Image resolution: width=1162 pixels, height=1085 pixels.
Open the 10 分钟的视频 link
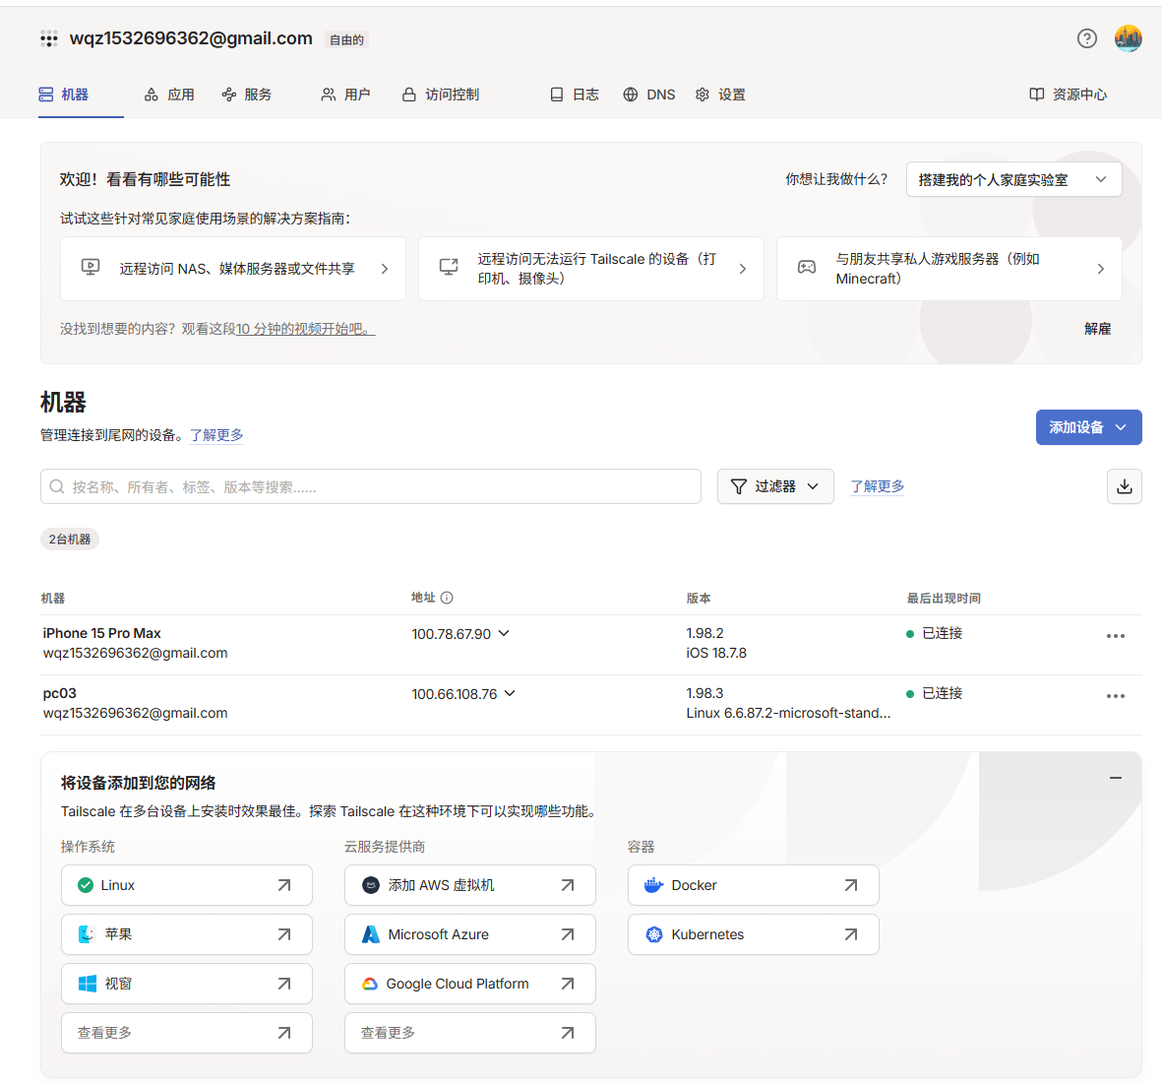(305, 329)
